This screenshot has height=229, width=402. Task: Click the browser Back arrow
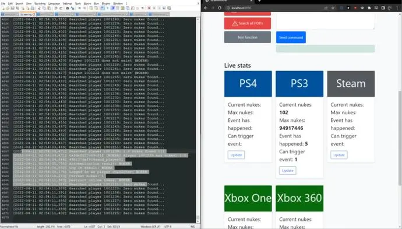(206, 8)
